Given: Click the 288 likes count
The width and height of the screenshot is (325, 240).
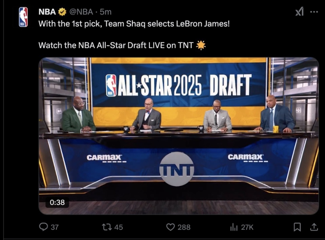Looking at the screenshot, I should coord(184,227).
